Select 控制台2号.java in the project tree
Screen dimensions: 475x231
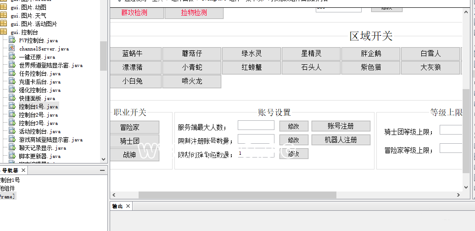click(x=39, y=115)
